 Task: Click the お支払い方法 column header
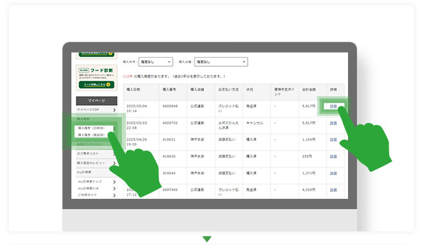click(228, 90)
